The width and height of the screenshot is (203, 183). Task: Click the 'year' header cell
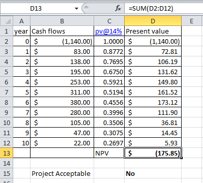pyautogui.click(x=21, y=31)
